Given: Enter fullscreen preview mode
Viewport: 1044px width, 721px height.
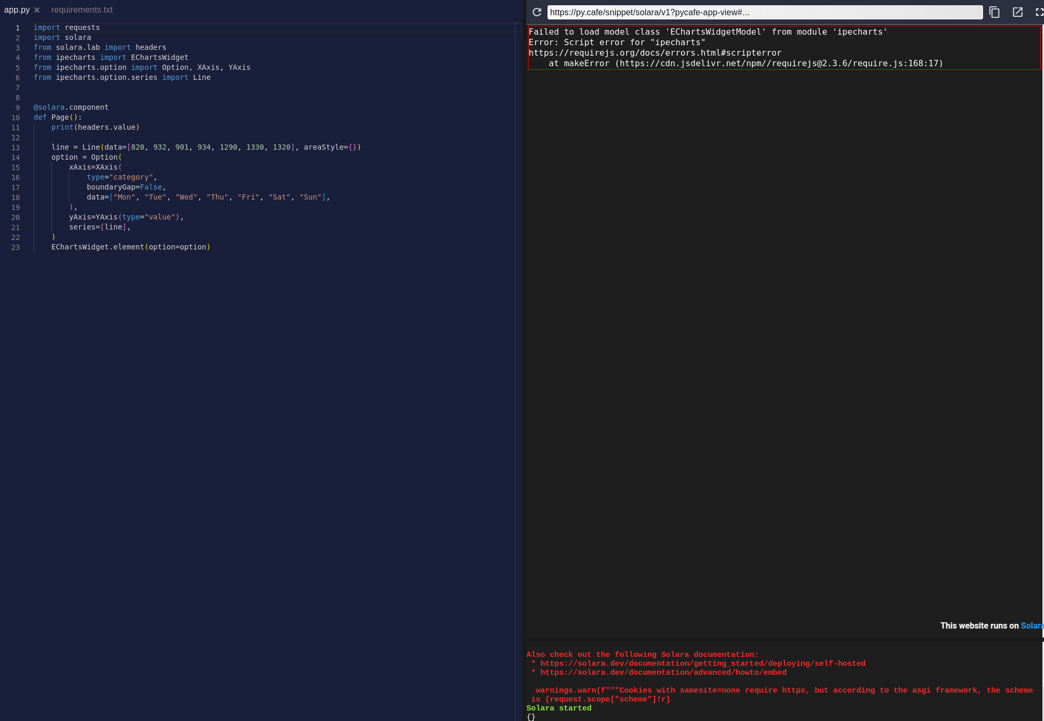Looking at the screenshot, I should point(1039,12).
